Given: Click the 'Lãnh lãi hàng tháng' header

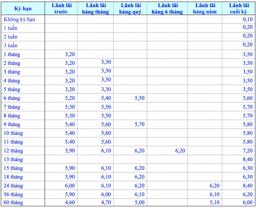Looking at the screenshot, I should (95, 9).
